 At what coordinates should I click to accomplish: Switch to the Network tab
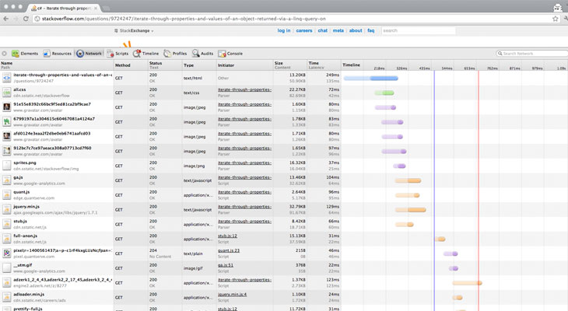coord(88,54)
